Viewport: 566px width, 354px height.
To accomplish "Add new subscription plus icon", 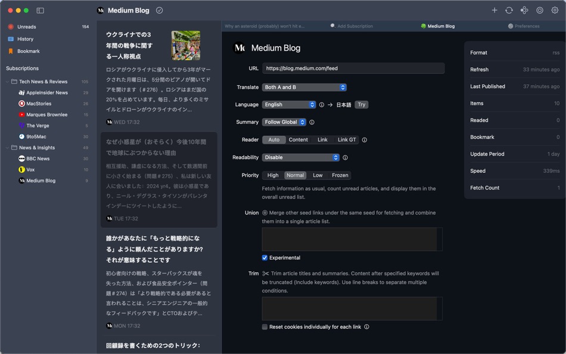I will (495, 10).
